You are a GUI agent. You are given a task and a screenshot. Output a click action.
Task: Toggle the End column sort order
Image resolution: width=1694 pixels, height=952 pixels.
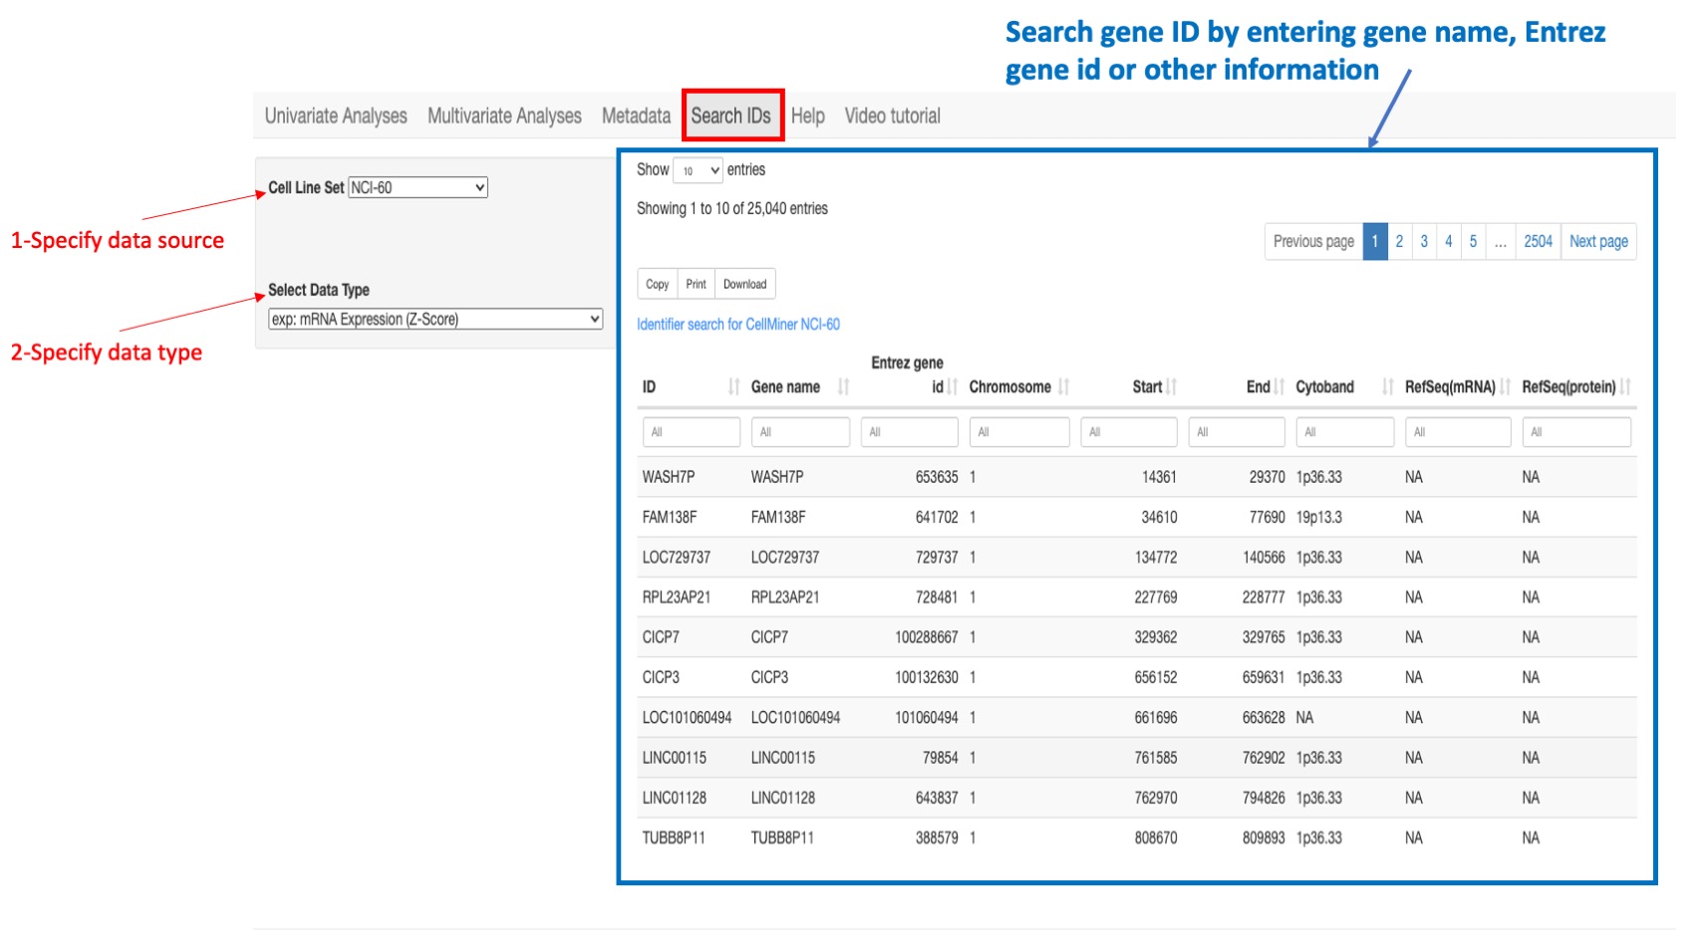(x=1278, y=387)
